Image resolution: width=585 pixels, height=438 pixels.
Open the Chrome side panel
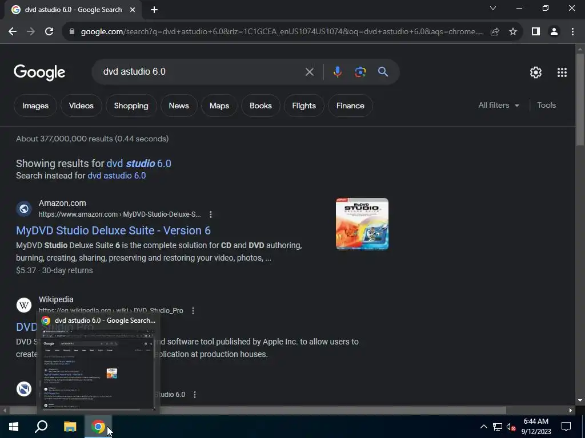click(x=536, y=32)
